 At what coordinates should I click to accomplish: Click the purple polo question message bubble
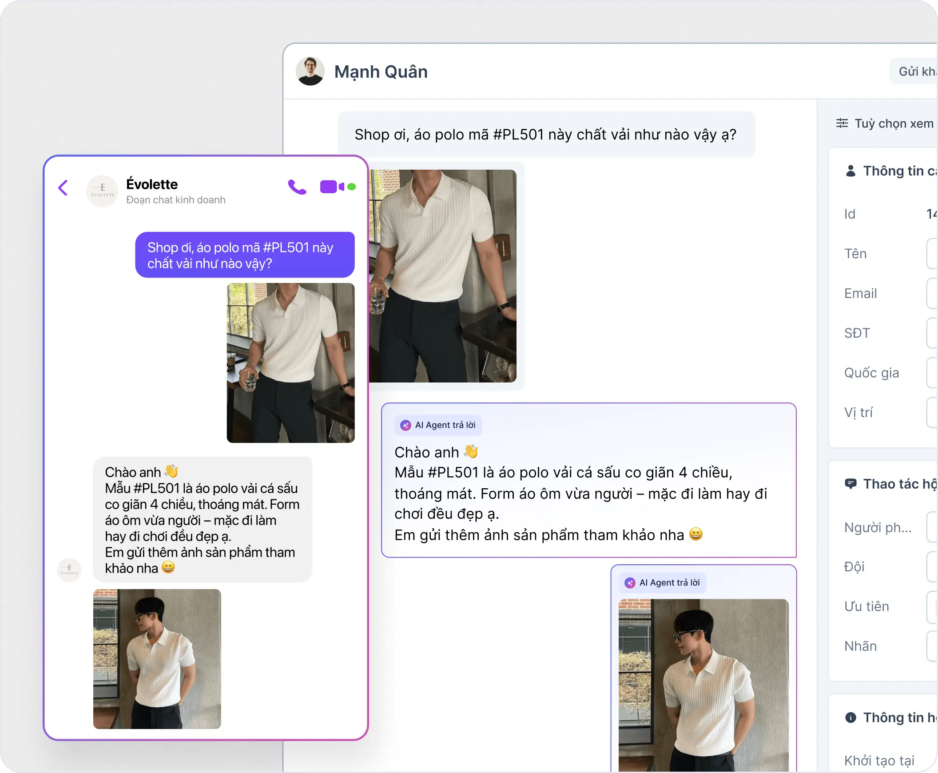click(x=245, y=255)
